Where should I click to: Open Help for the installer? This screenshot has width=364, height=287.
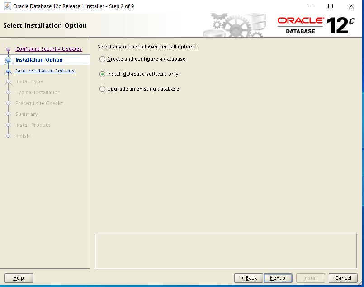coord(19,278)
